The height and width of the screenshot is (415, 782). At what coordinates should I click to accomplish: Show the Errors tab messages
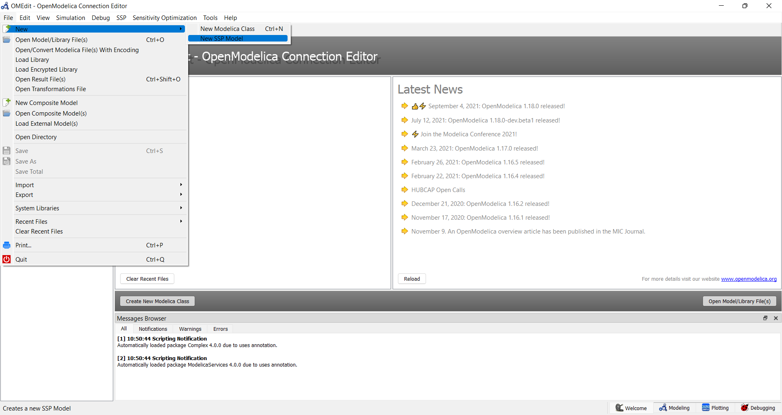[x=220, y=329]
